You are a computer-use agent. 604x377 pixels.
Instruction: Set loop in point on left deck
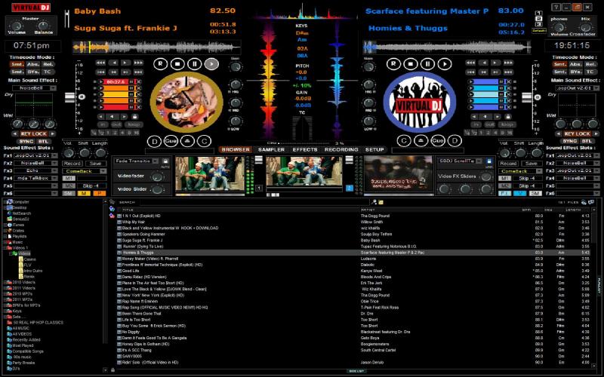tap(103, 124)
